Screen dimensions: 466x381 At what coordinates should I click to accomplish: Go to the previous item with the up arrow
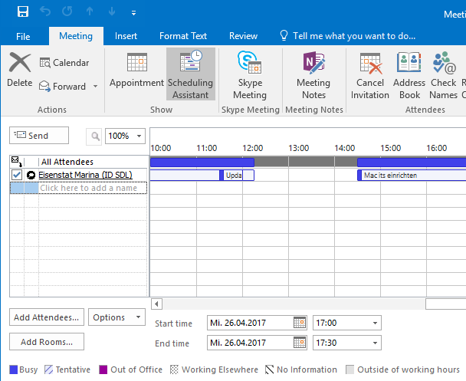click(x=90, y=11)
